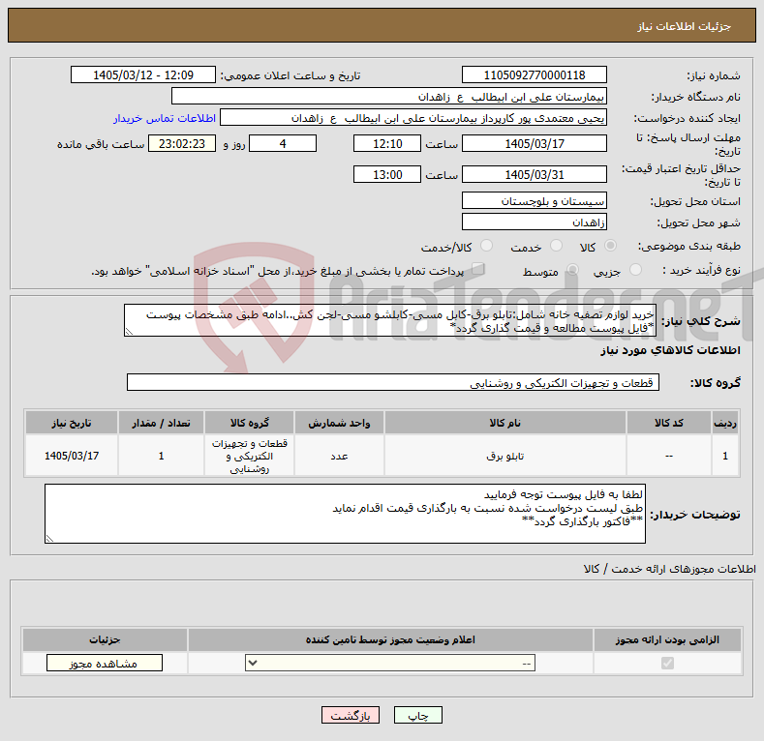764x741 pixels.
Task: Select the خدمت radio button
Action: pyautogui.click(x=556, y=246)
